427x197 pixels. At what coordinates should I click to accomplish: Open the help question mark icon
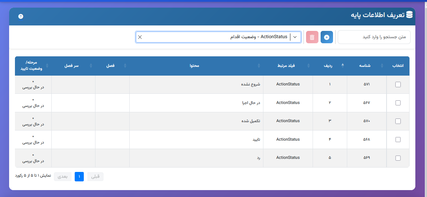(21, 17)
